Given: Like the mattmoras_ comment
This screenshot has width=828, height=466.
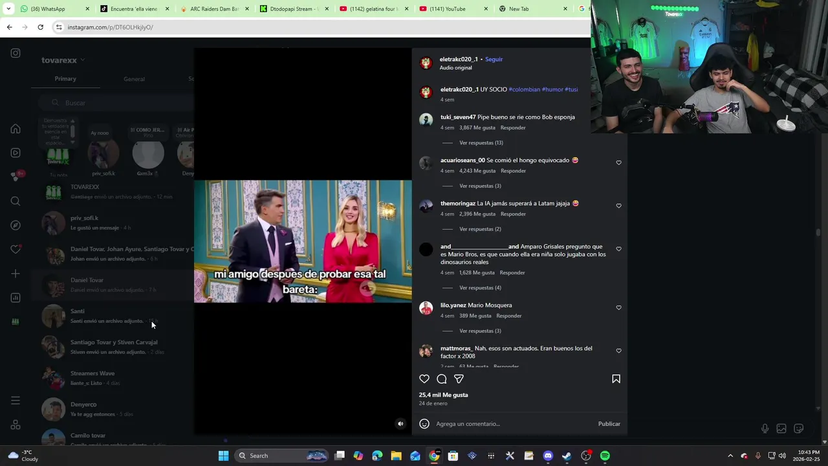Looking at the screenshot, I should (618, 351).
